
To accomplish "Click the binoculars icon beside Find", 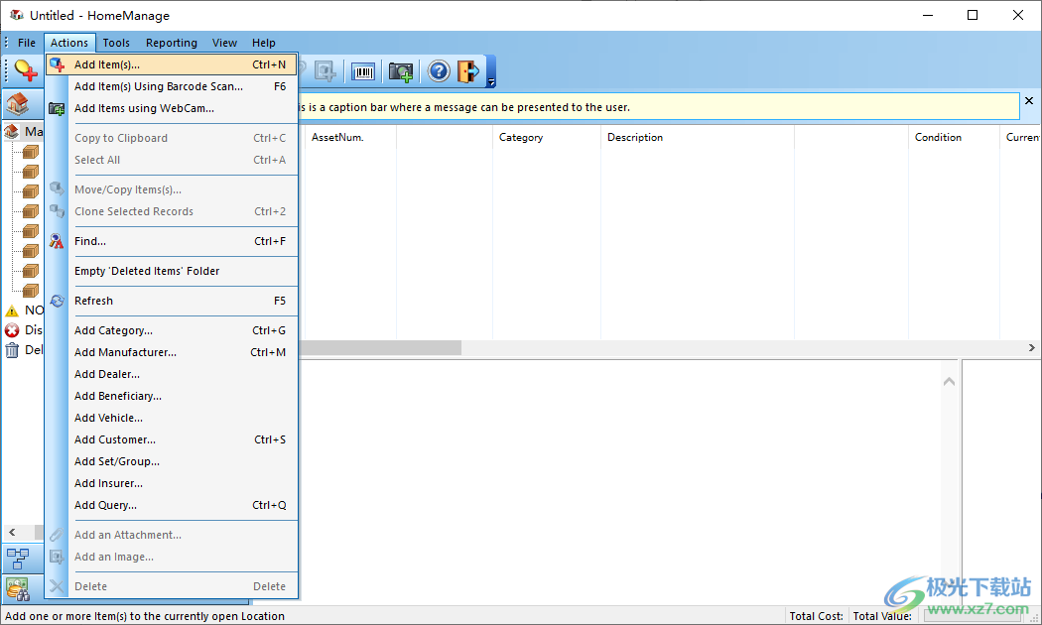I will [x=58, y=241].
